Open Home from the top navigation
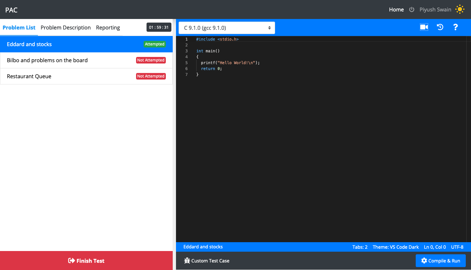The height and width of the screenshot is (270, 471). click(x=396, y=9)
